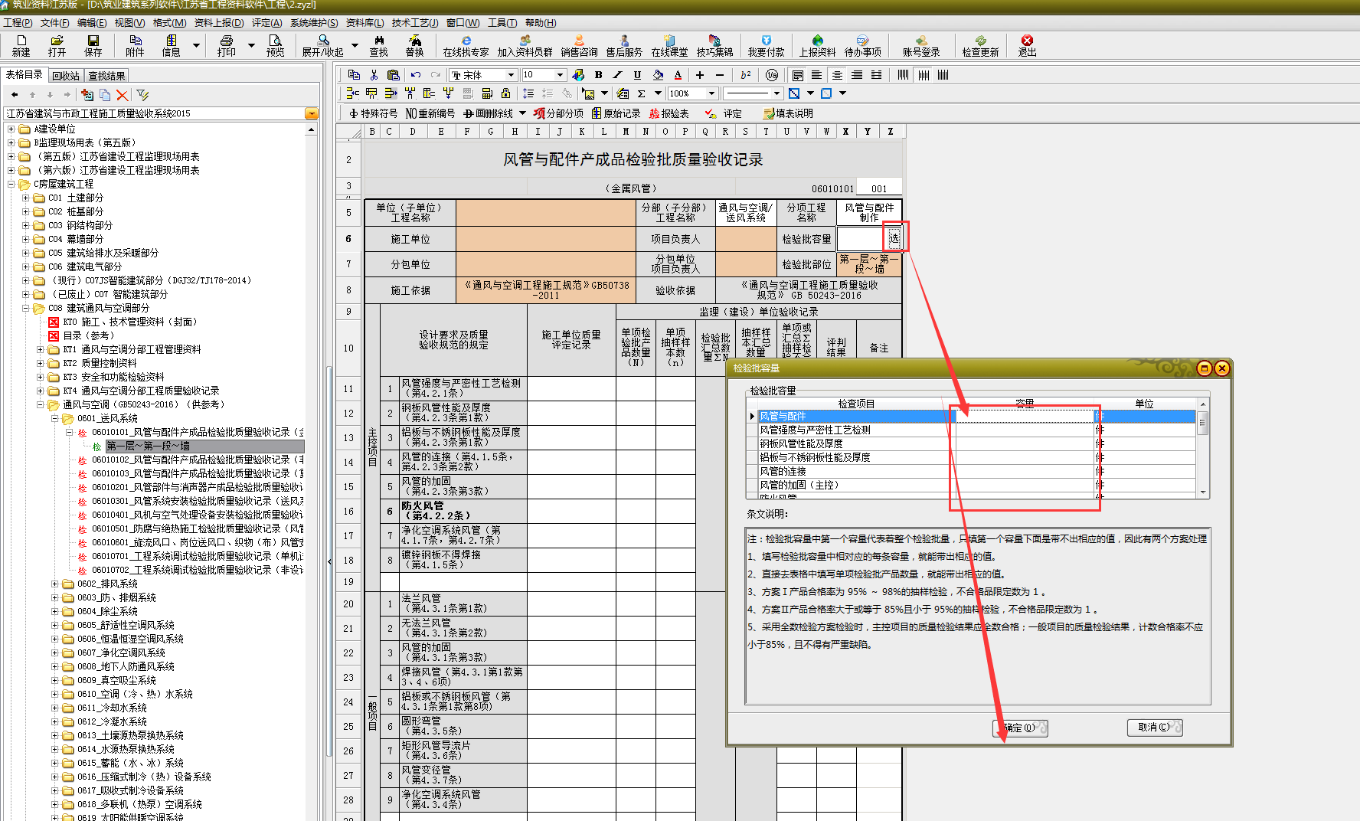Click 分部分项 toolbar button
The width and height of the screenshot is (1360, 821).
click(x=558, y=113)
